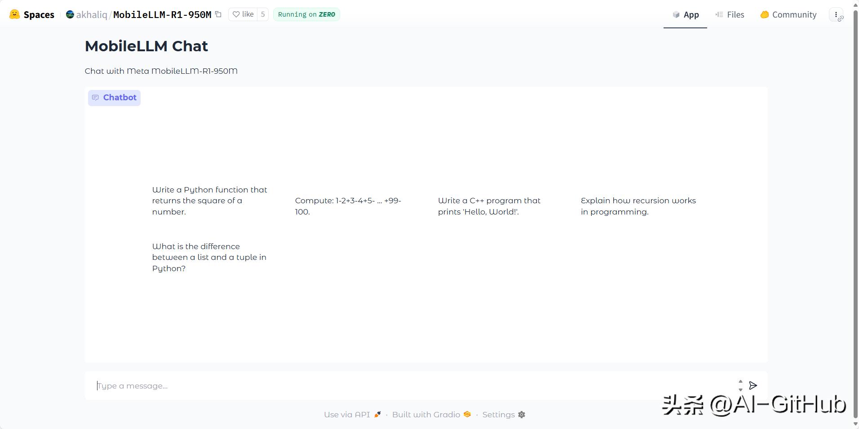This screenshot has height=429, width=859.
Task: Open the Spaces home link
Action: coord(39,14)
